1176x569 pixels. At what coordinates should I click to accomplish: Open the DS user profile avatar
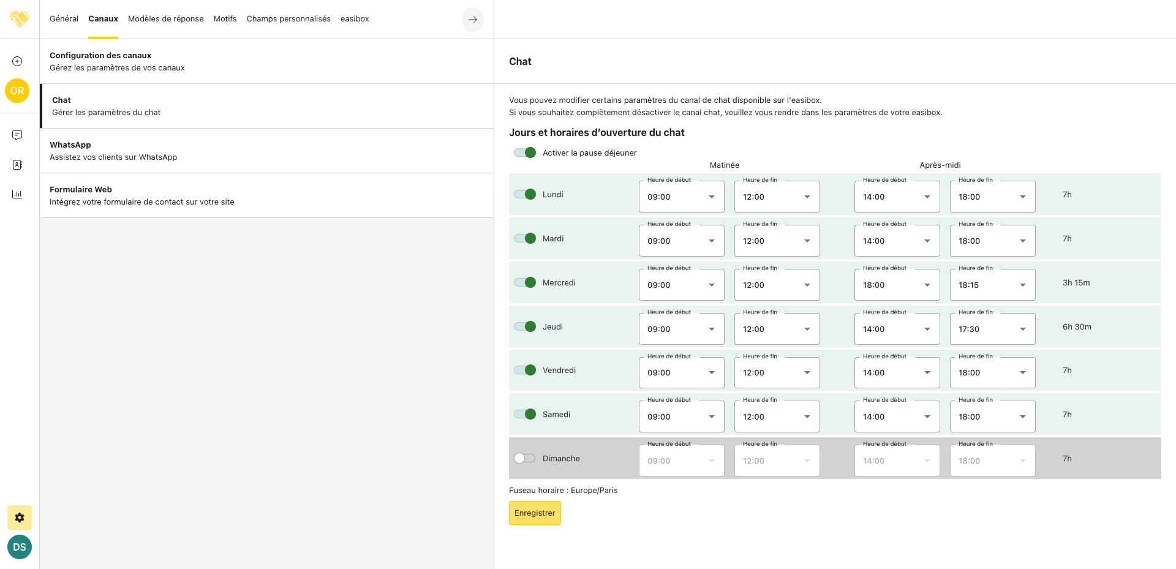[20, 547]
